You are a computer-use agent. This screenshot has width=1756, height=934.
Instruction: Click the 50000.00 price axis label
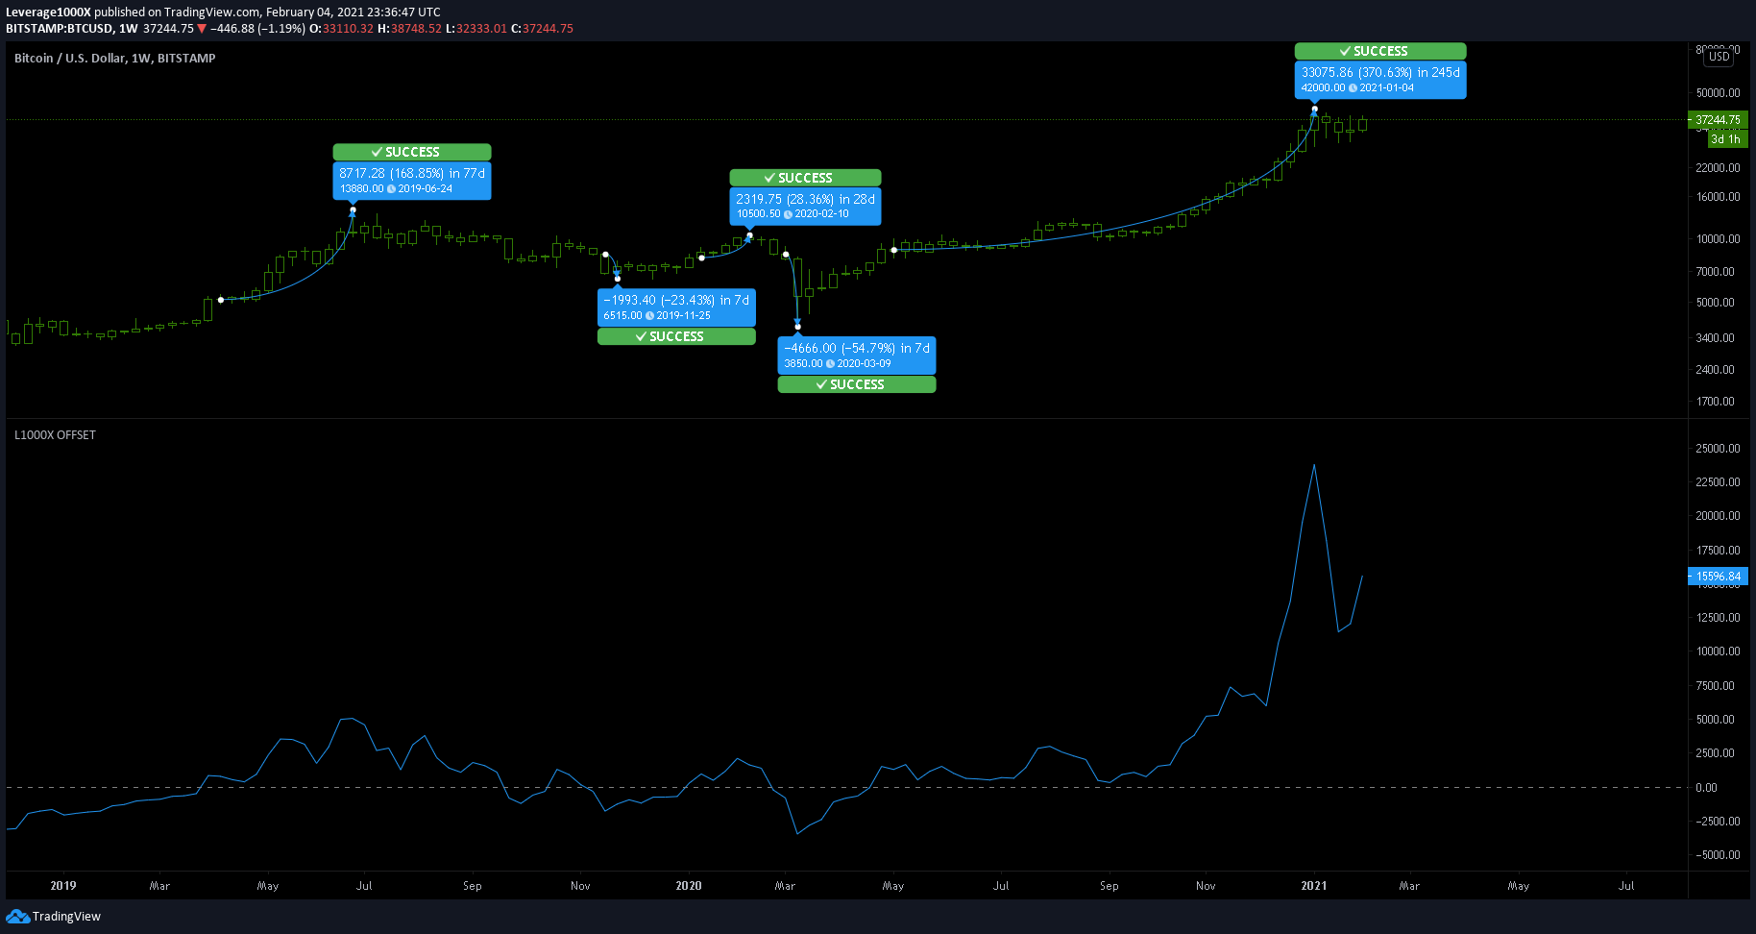(x=1719, y=93)
